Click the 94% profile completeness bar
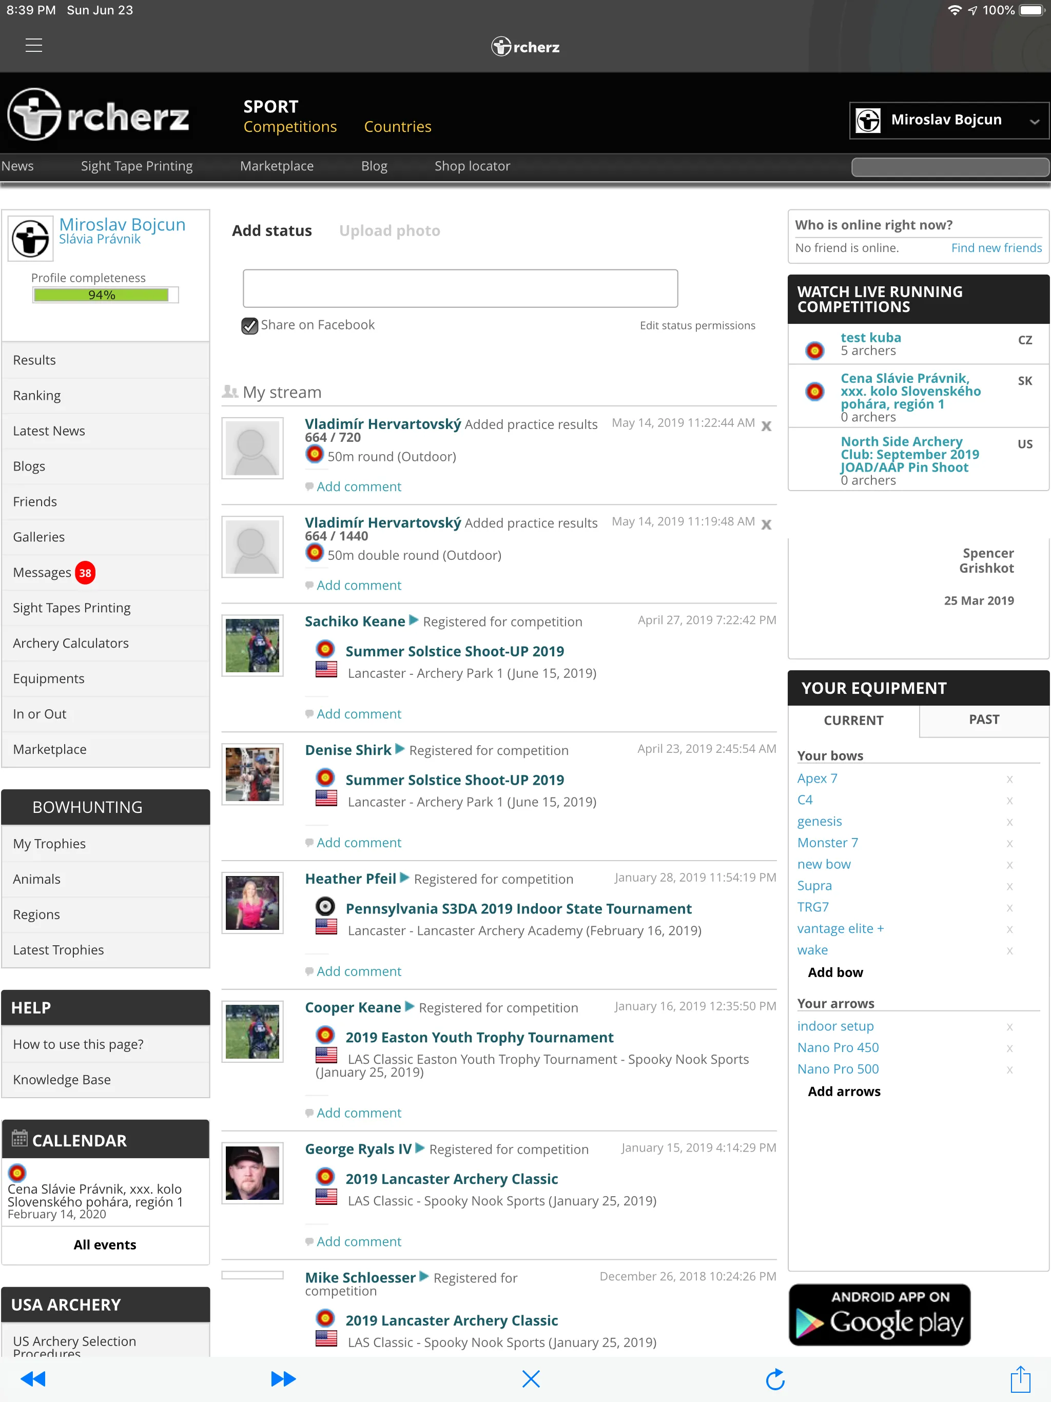 105,295
